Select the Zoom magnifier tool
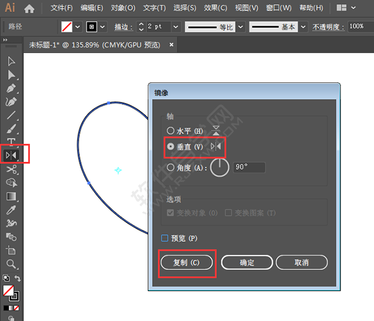 point(11,264)
